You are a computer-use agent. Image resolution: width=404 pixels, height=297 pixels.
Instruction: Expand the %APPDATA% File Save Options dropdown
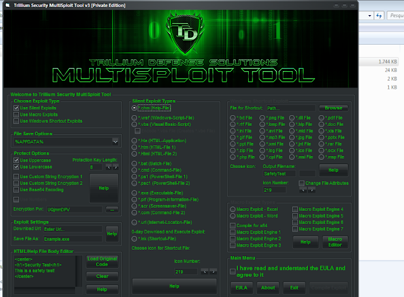[115, 142]
